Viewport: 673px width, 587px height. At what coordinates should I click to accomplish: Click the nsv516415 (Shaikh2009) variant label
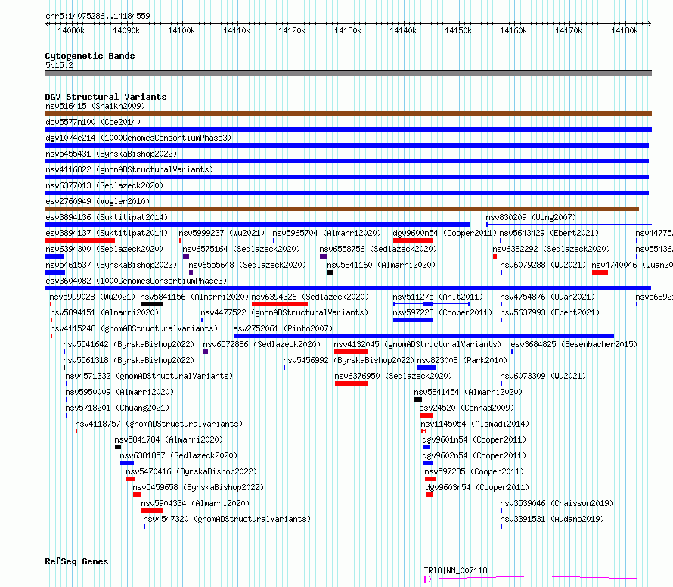click(x=95, y=106)
